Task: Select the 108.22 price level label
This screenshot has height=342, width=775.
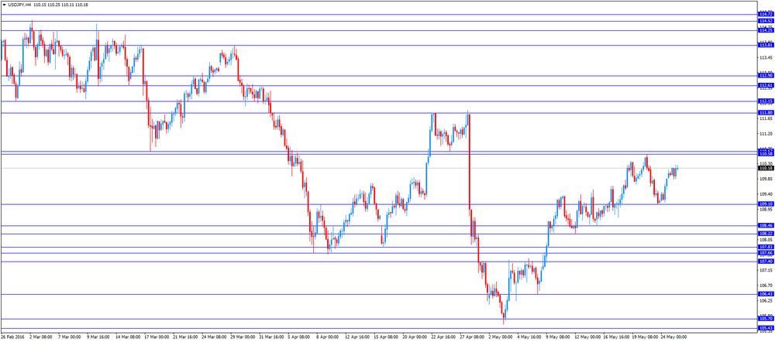Action: (x=766, y=234)
